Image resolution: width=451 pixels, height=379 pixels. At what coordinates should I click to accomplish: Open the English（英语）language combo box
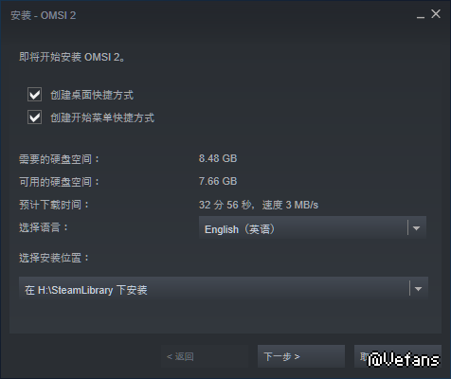click(313, 227)
